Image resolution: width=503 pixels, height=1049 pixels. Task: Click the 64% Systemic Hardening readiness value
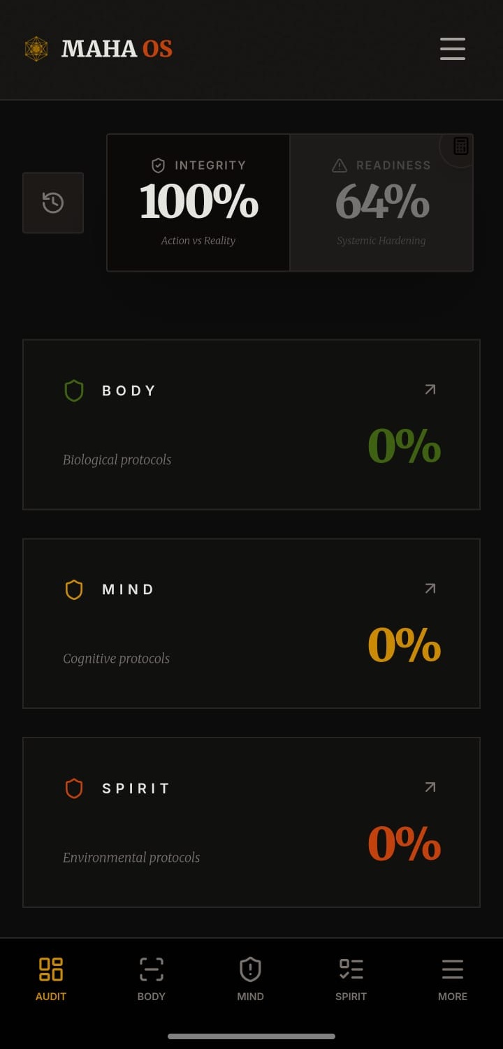click(382, 203)
